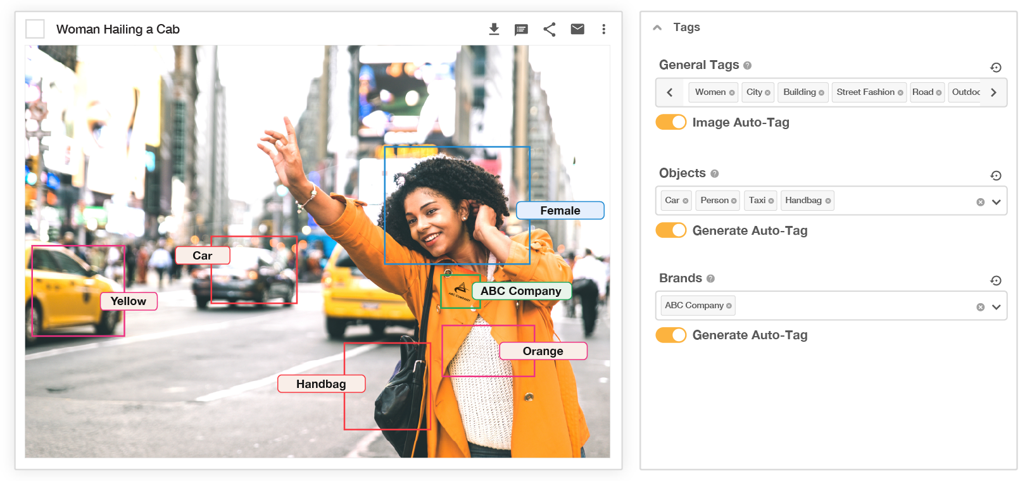
Task: Show next General Tags with right arrow
Action: click(x=993, y=92)
